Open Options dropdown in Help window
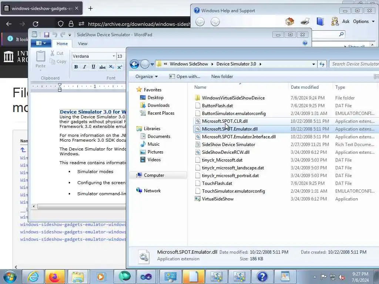Viewport: 379px width, 284px height. click(x=364, y=21)
